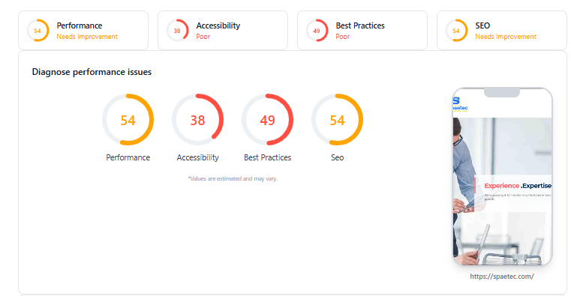This screenshot has height=296, width=571.
Task: Switch to the Accessibility tab card
Action: coord(223,31)
